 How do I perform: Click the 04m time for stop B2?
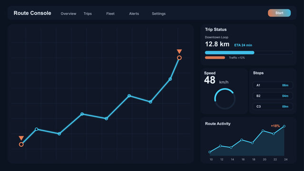point(285,96)
